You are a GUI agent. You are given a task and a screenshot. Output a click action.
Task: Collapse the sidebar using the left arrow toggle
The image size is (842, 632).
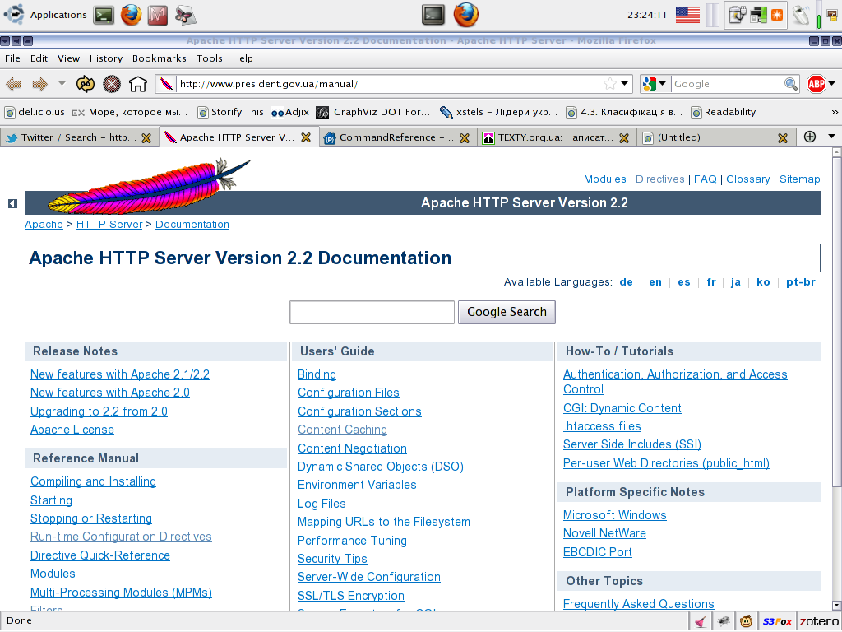[x=12, y=203]
